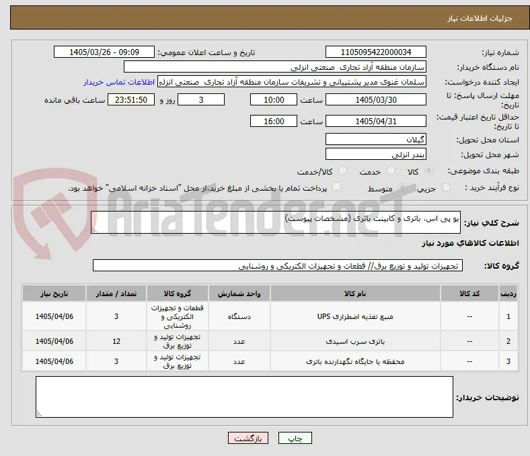
Task: Click the اطلاعات کالاهای مورد نیاز heading
Action: 470,243
